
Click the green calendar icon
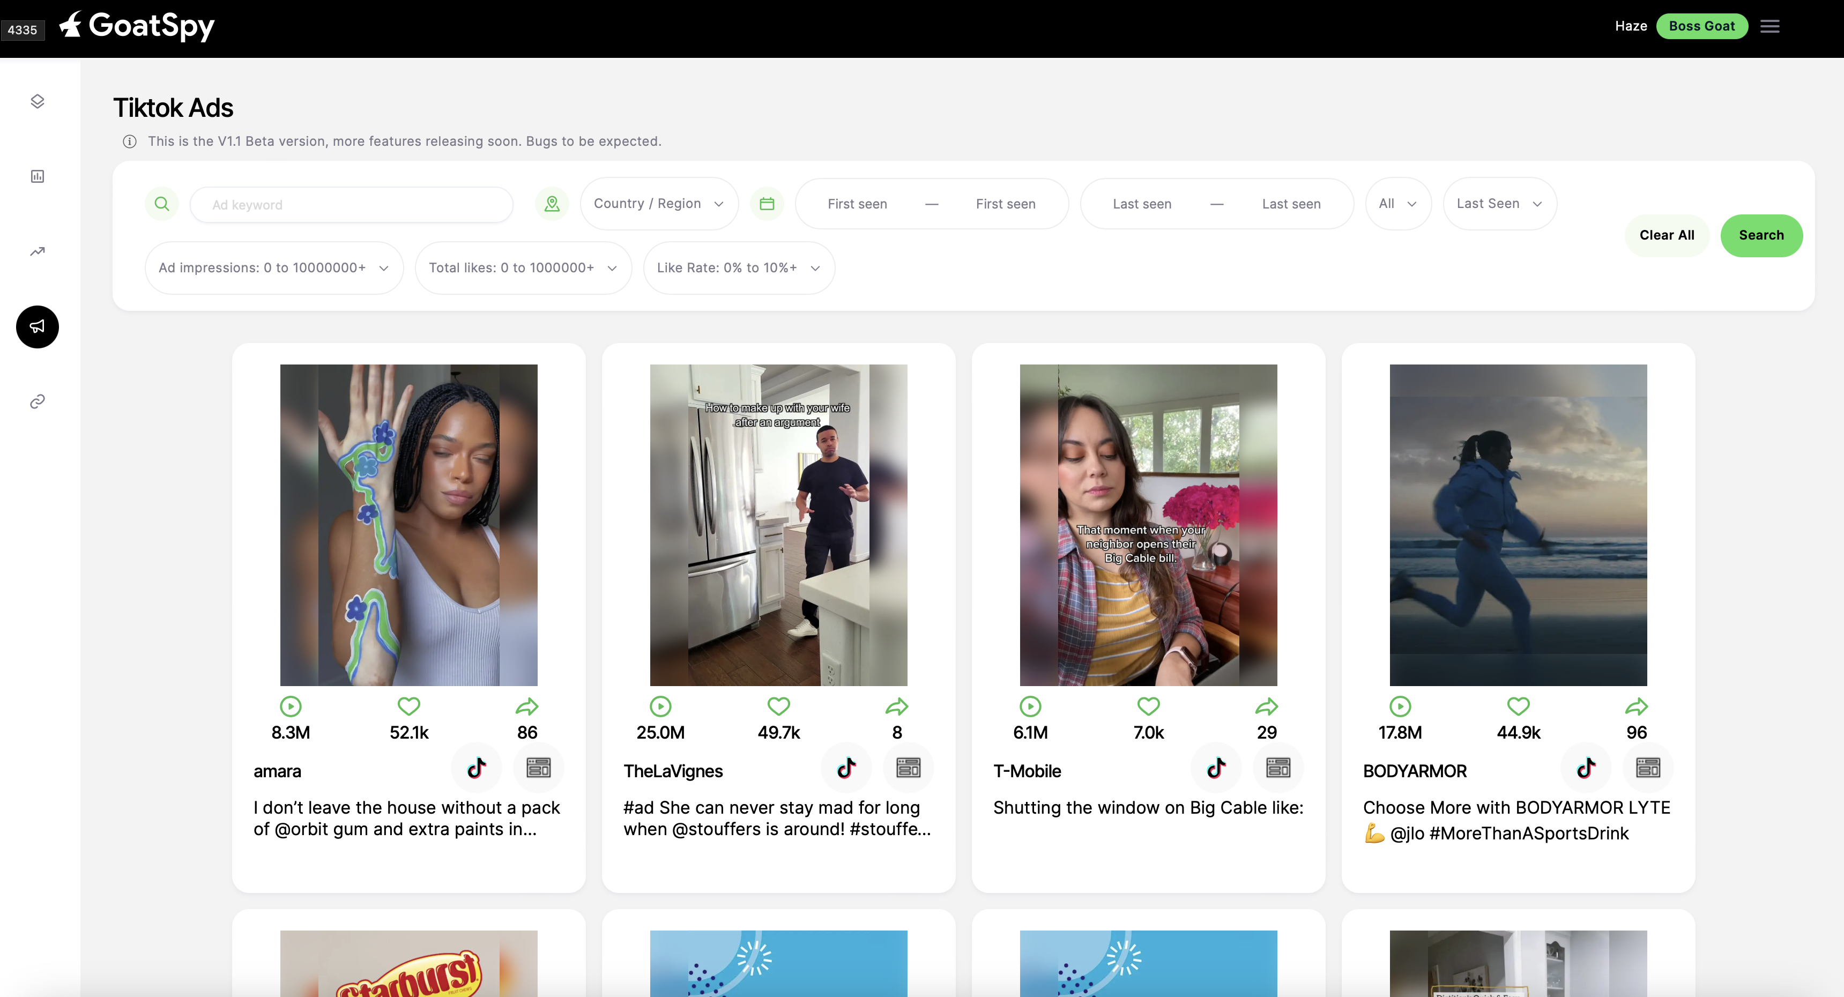[767, 204]
